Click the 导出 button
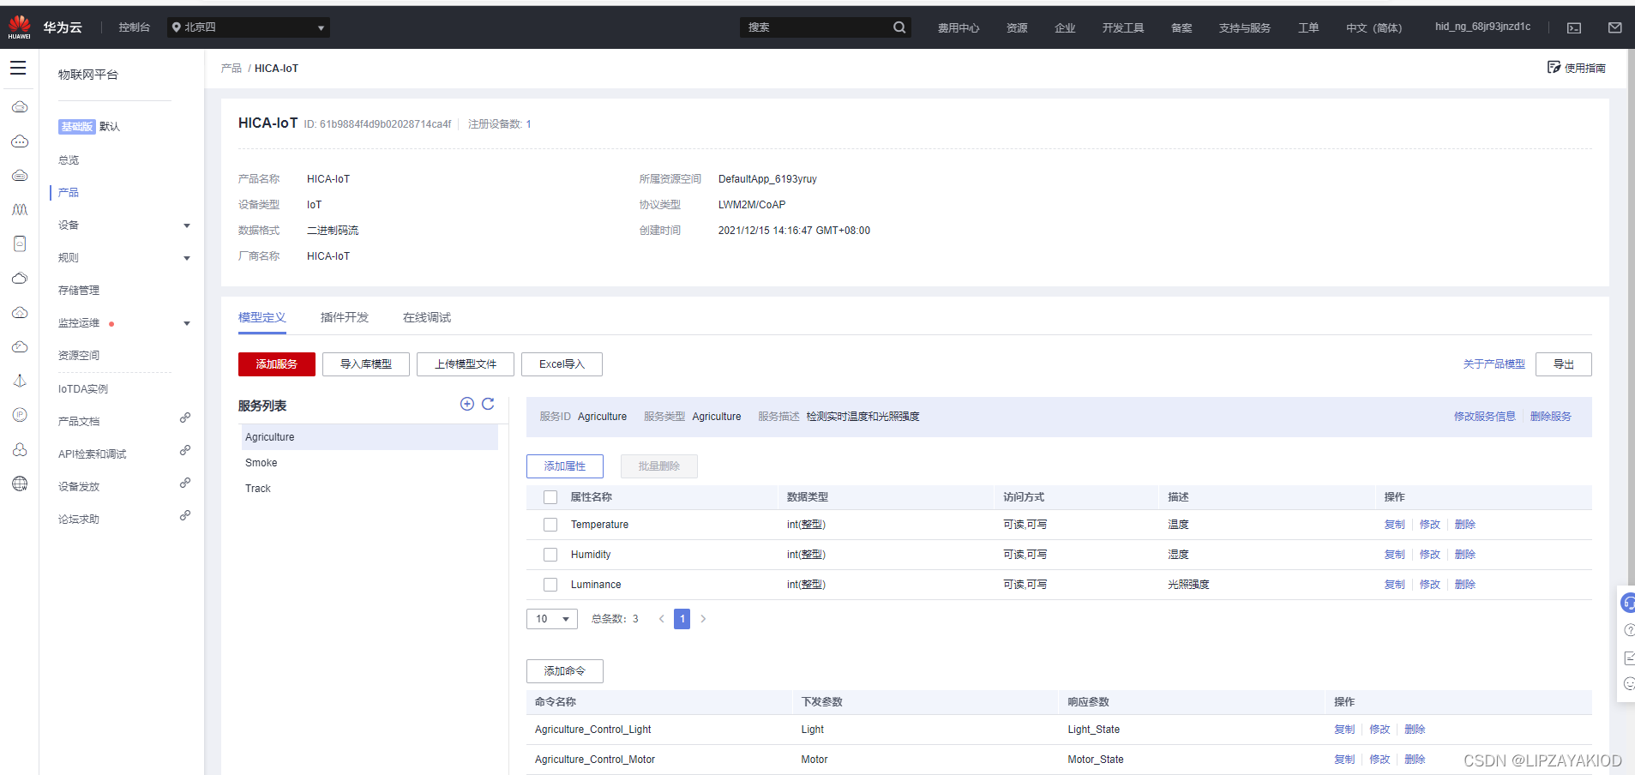Screen dimensions: 1635x775 pos(1564,364)
